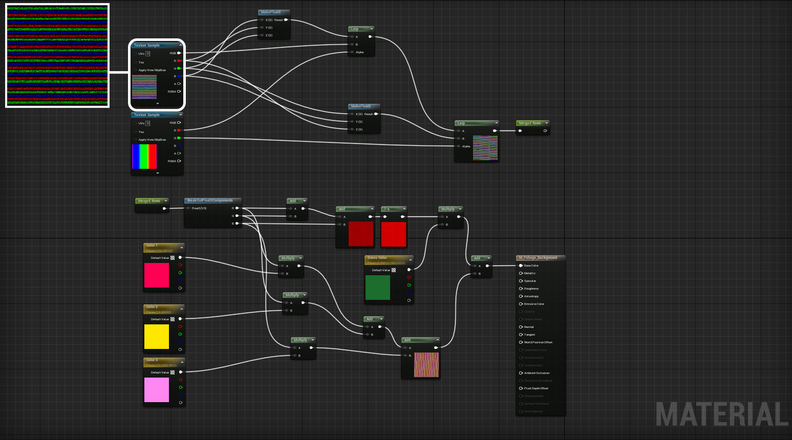Click the striped texture preview in Texture Sample
Image resolution: width=792 pixels, height=440 pixels.
[144, 87]
